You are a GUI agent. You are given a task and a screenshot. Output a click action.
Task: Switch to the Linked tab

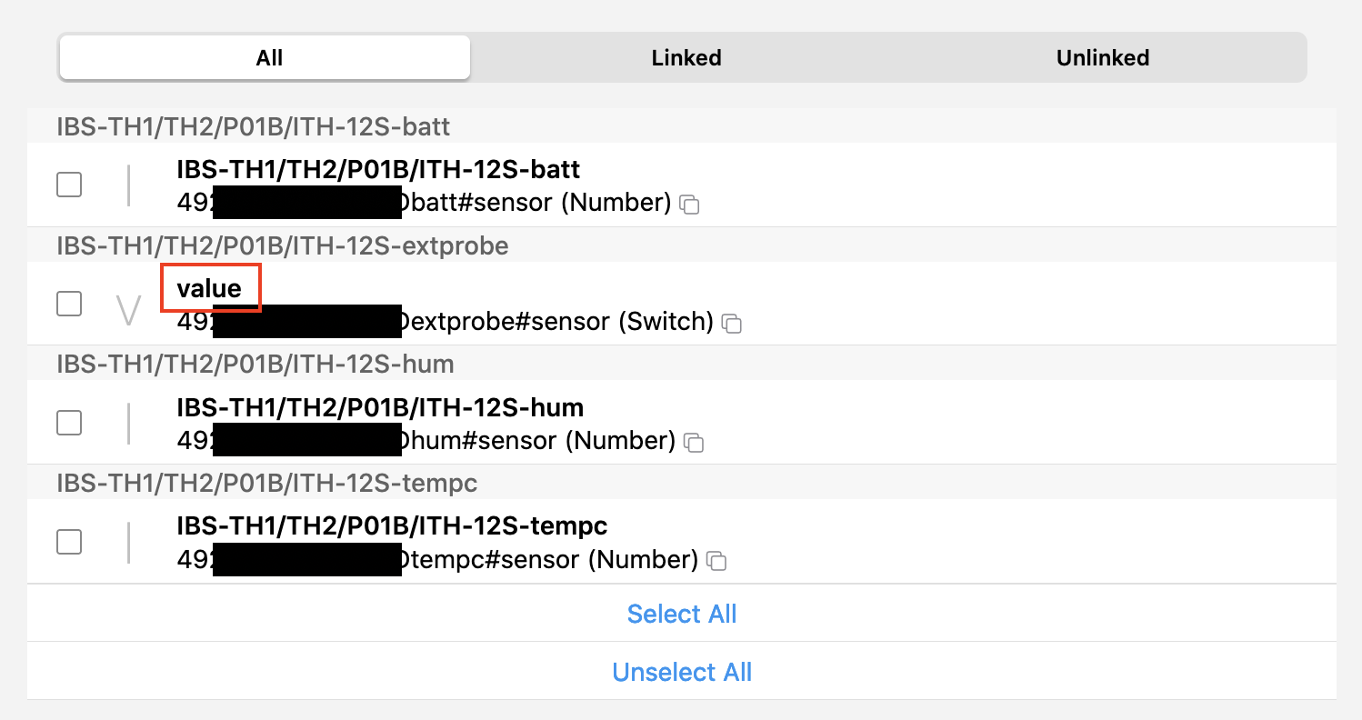tap(686, 58)
